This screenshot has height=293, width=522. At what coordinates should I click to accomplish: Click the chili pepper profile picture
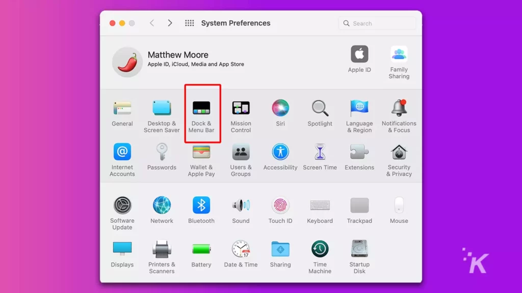point(127,62)
